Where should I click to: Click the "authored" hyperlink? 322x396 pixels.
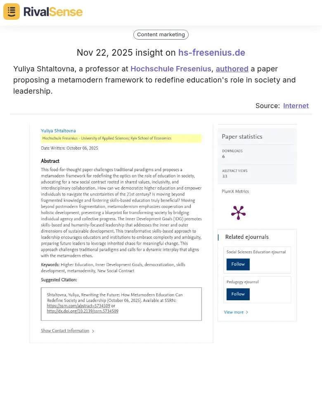[232, 69]
